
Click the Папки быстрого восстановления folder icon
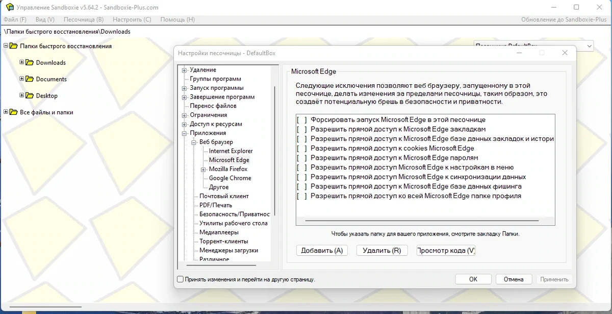point(14,46)
